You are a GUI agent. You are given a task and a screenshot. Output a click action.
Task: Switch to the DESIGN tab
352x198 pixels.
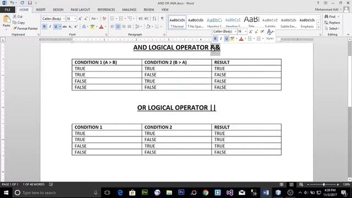[x=58, y=10]
